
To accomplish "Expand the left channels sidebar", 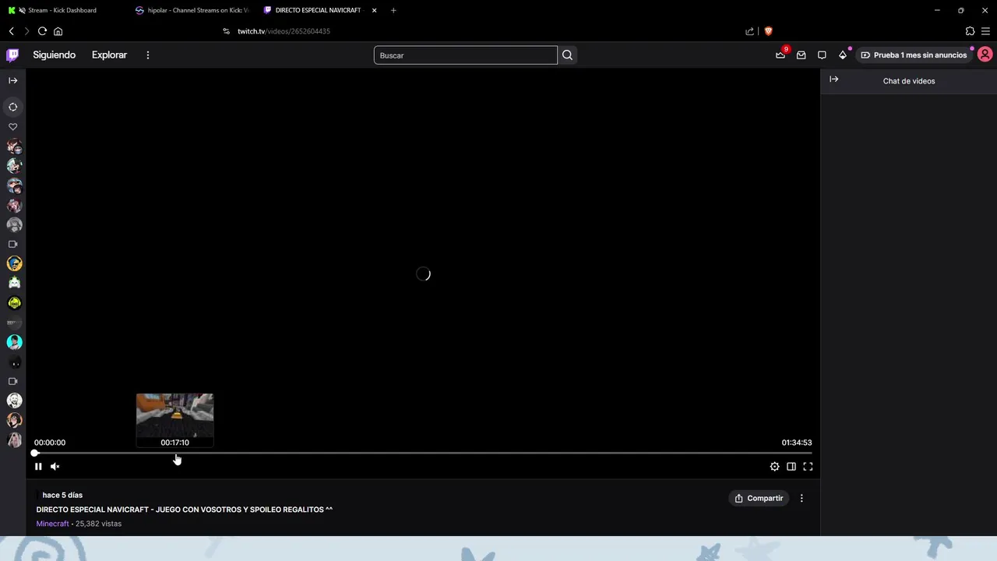I will tap(13, 80).
